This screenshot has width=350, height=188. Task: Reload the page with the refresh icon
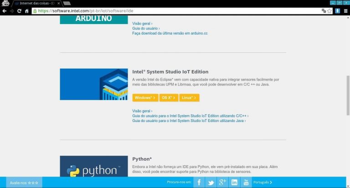coord(19,10)
